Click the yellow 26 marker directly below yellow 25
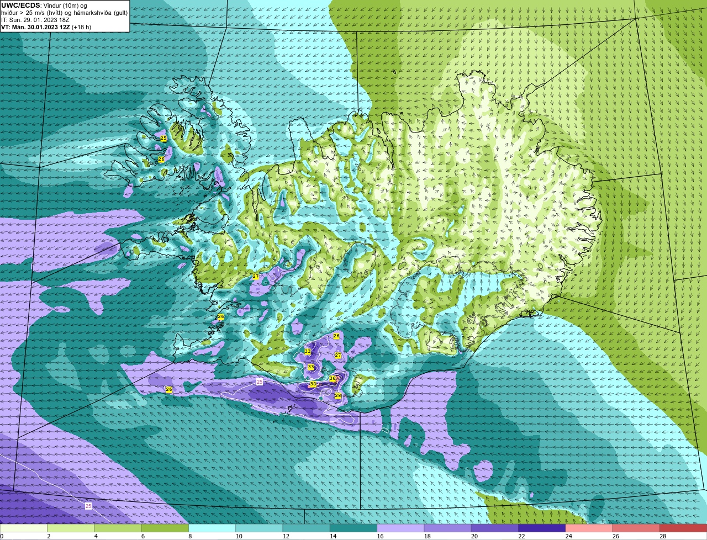707x540 pixels. pyautogui.click(x=161, y=159)
